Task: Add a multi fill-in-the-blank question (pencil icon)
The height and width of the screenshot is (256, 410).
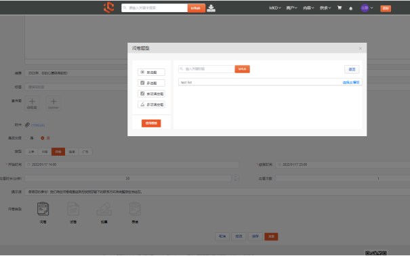Action: click(x=151, y=104)
